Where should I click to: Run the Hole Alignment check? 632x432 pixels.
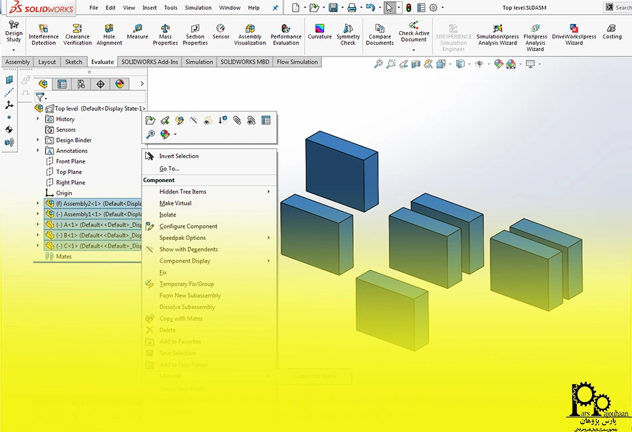pos(109,34)
